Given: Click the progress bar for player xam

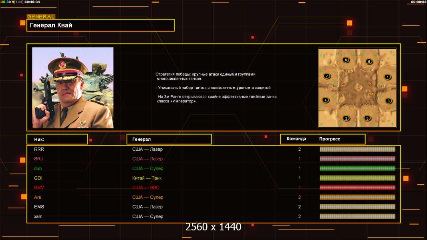Looking at the screenshot, I should [357, 216].
